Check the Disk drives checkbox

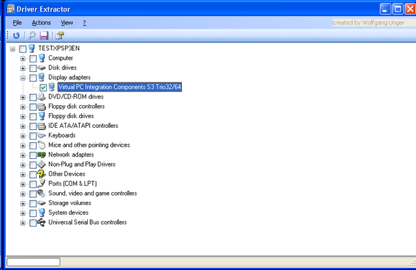[x=33, y=68]
